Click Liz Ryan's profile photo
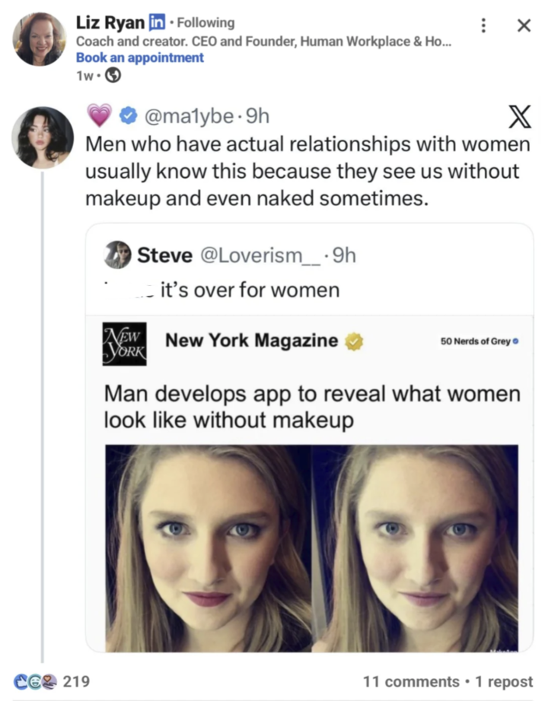This screenshot has height=701, width=545. [40, 39]
